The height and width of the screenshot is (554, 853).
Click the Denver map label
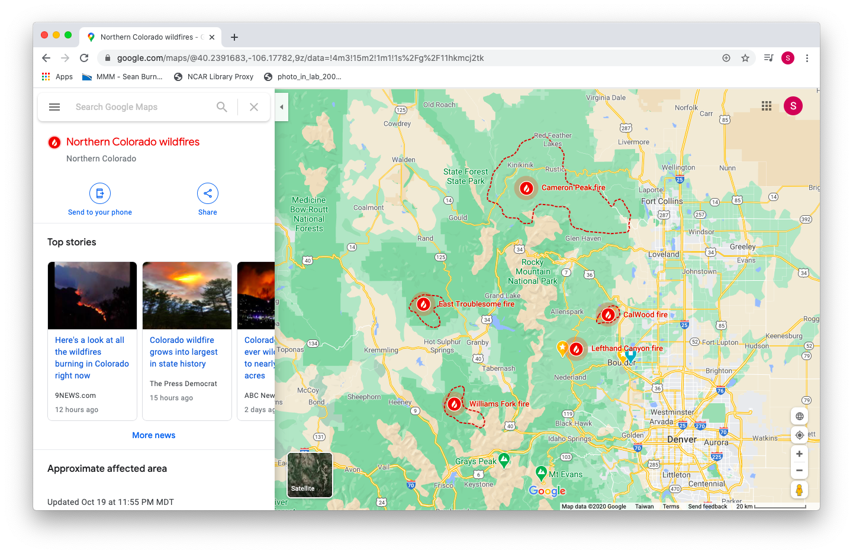(682, 439)
